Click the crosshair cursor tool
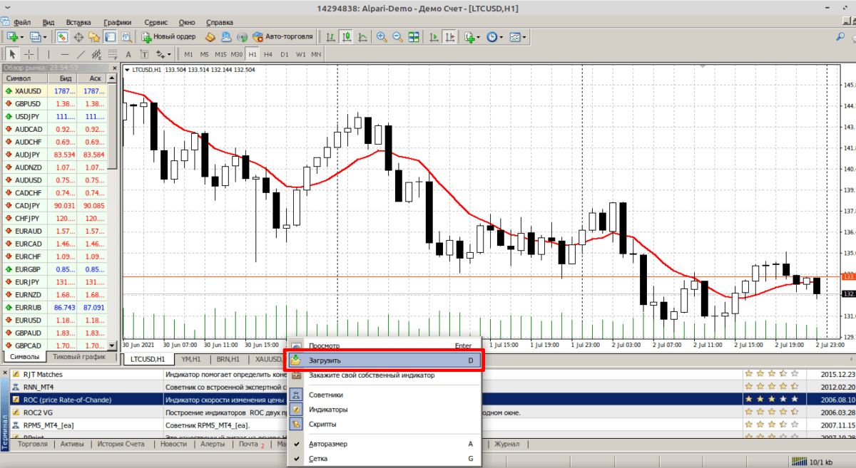856x468 pixels. 29,54
